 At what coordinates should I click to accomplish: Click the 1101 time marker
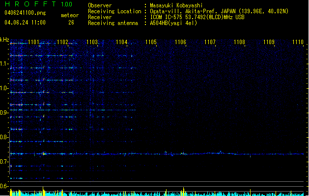tap(33, 42)
